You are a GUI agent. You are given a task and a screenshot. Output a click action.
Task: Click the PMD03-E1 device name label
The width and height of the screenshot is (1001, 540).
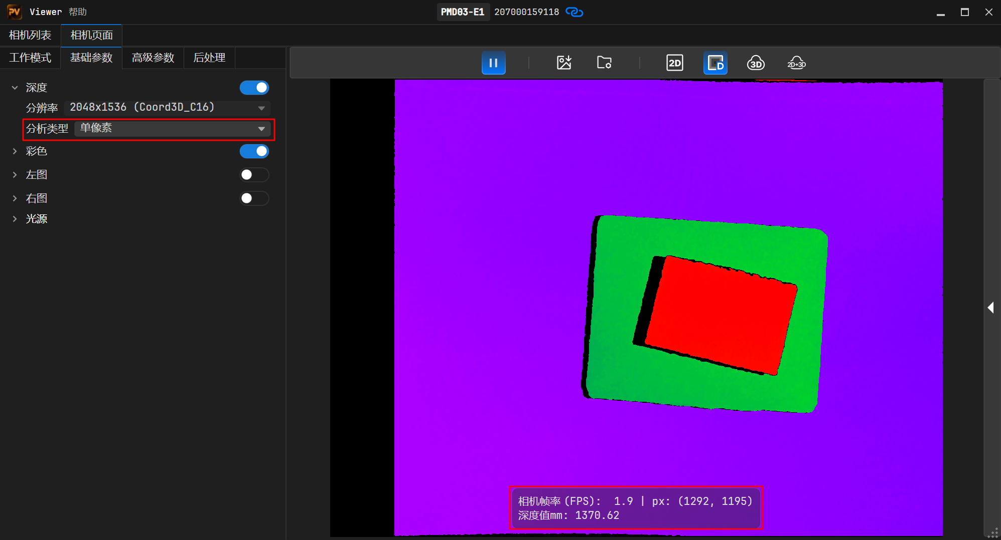coord(463,12)
